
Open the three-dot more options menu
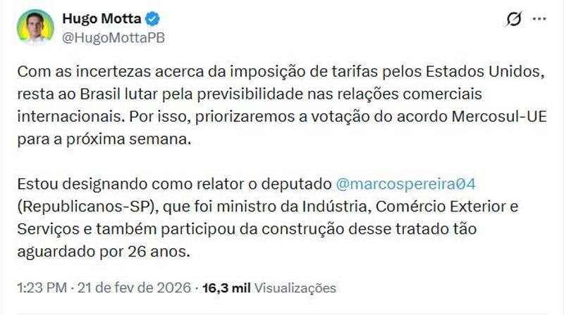coord(539,20)
